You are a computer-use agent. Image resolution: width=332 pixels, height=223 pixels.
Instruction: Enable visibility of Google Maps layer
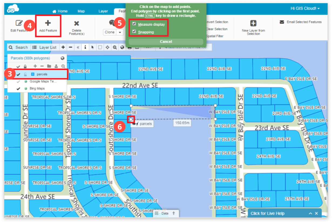coord(18,82)
